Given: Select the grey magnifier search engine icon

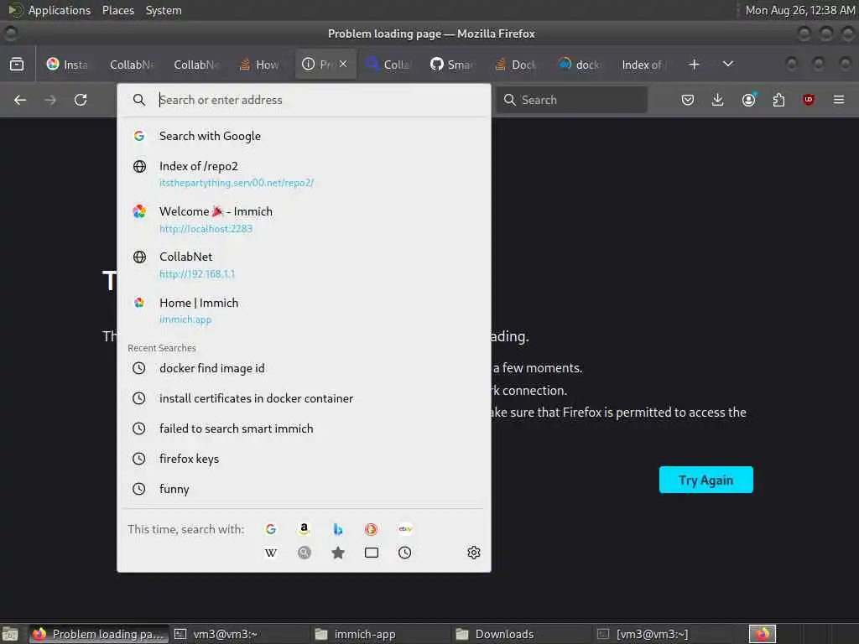Looking at the screenshot, I should click(304, 553).
